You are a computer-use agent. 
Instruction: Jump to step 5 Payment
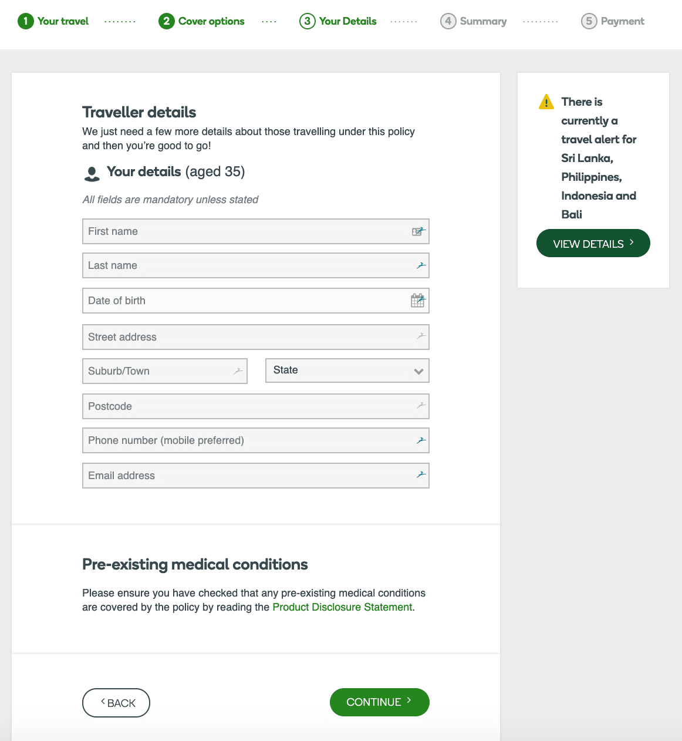pyautogui.click(x=613, y=21)
